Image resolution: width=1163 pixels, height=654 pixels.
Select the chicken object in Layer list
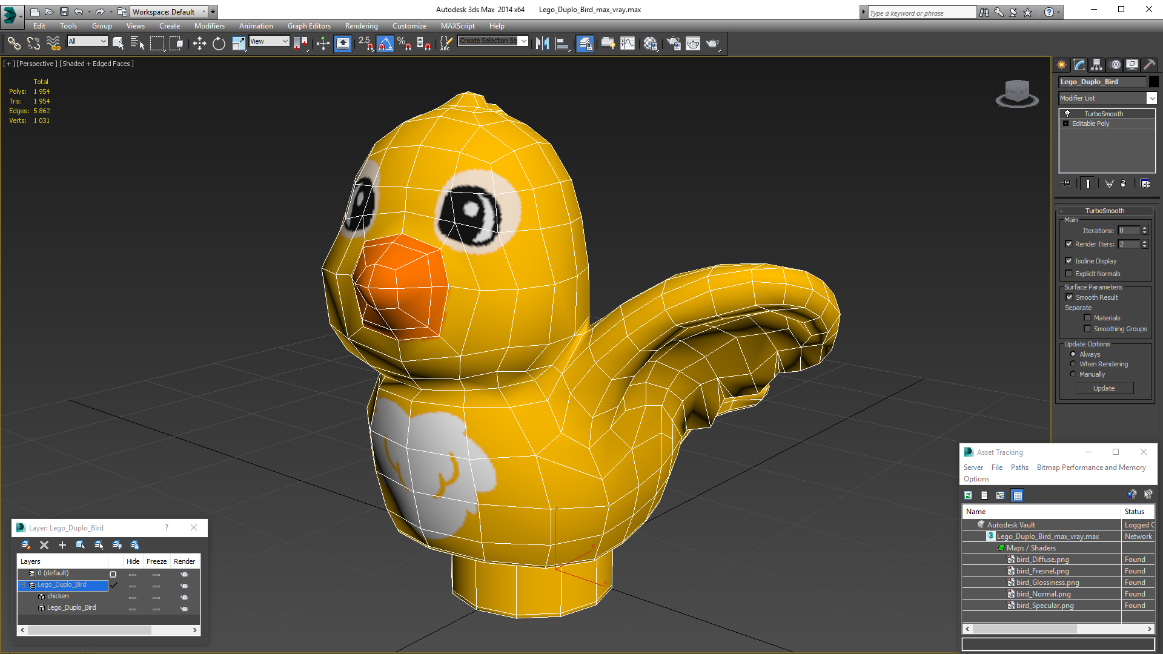point(58,596)
